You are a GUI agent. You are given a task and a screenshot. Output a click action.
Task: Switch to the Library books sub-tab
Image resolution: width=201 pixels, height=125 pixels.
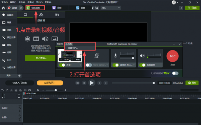pos(57,14)
